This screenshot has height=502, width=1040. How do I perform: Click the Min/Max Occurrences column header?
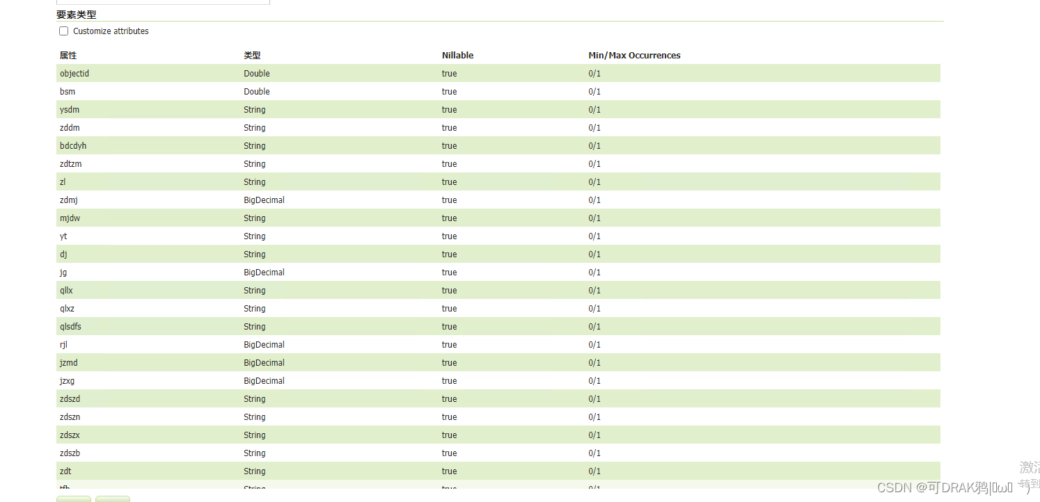pos(634,56)
